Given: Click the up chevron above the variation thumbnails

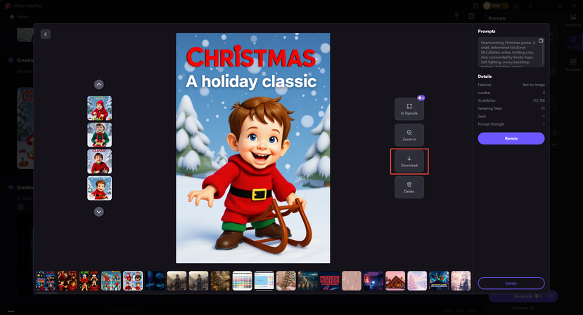Looking at the screenshot, I should point(99,85).
